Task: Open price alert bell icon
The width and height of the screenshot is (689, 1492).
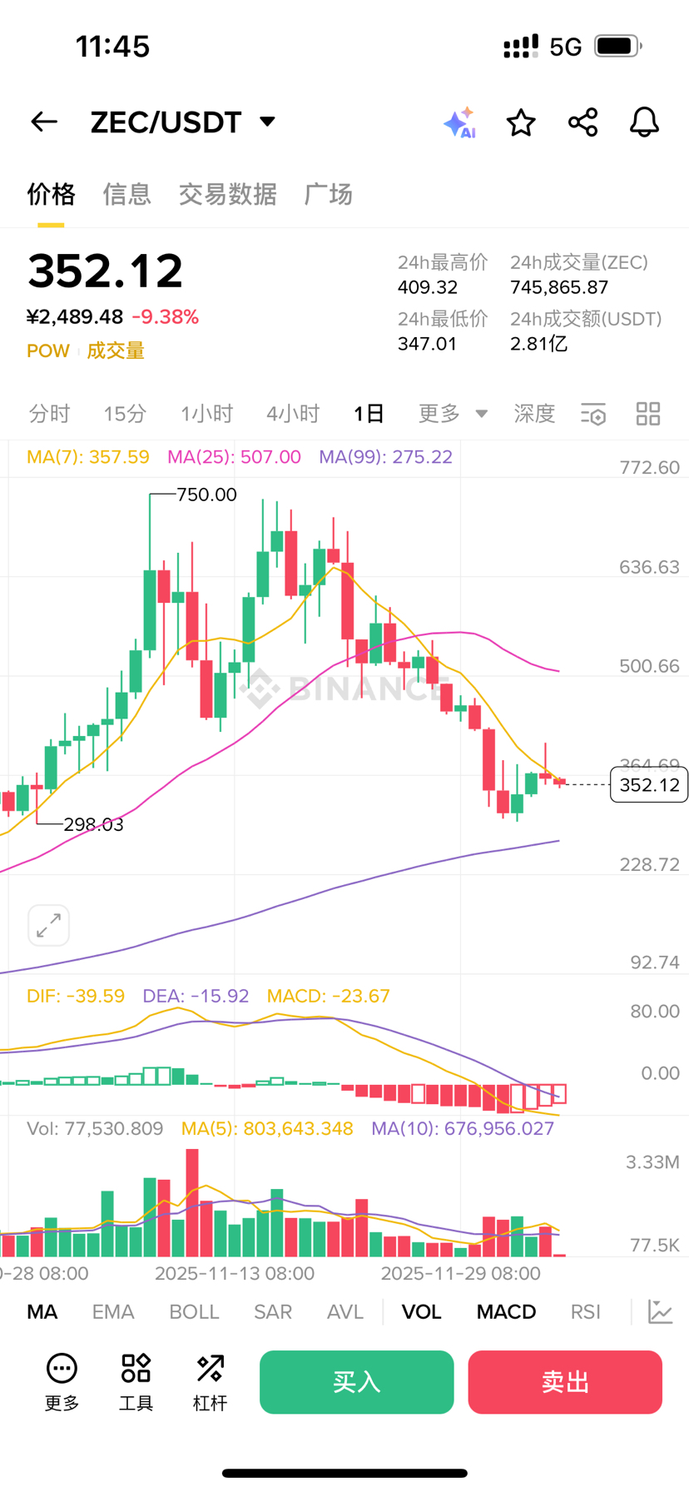Action: 644,122
